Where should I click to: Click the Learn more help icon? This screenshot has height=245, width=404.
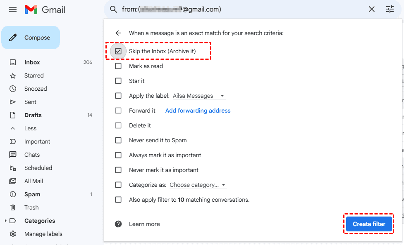click(x=119, y=224)
